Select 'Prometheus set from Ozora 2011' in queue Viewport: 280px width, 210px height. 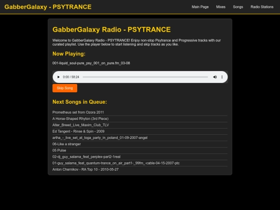[x=140, y=113]
